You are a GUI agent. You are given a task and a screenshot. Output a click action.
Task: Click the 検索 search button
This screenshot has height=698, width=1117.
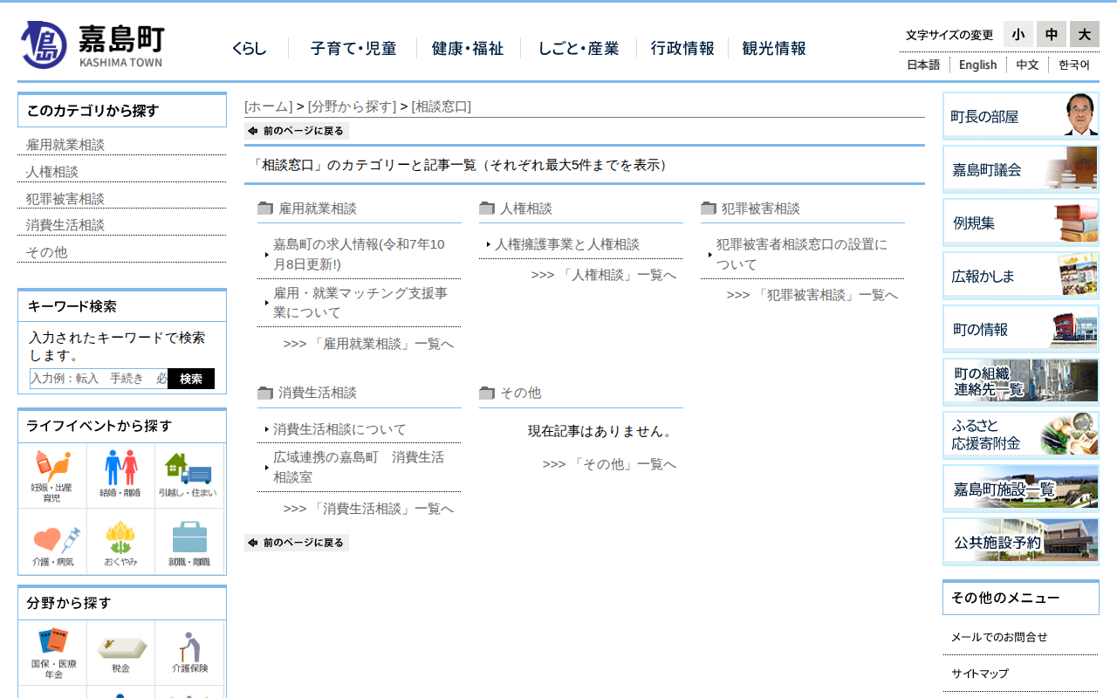click(x=191, y=379)
